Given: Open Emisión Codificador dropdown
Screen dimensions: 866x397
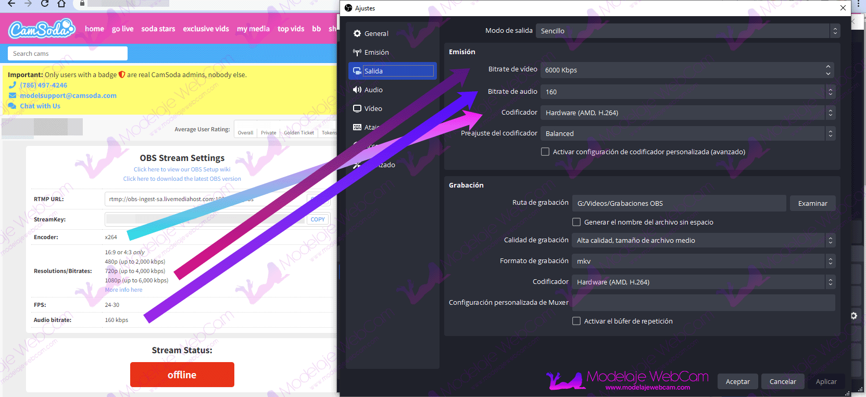Looking at the screenshot, I should tap(688, 113).
